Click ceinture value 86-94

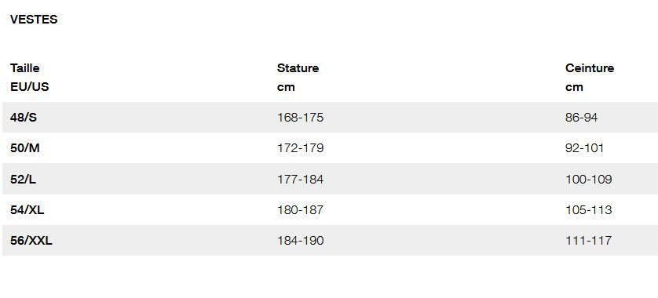[581, 118]
